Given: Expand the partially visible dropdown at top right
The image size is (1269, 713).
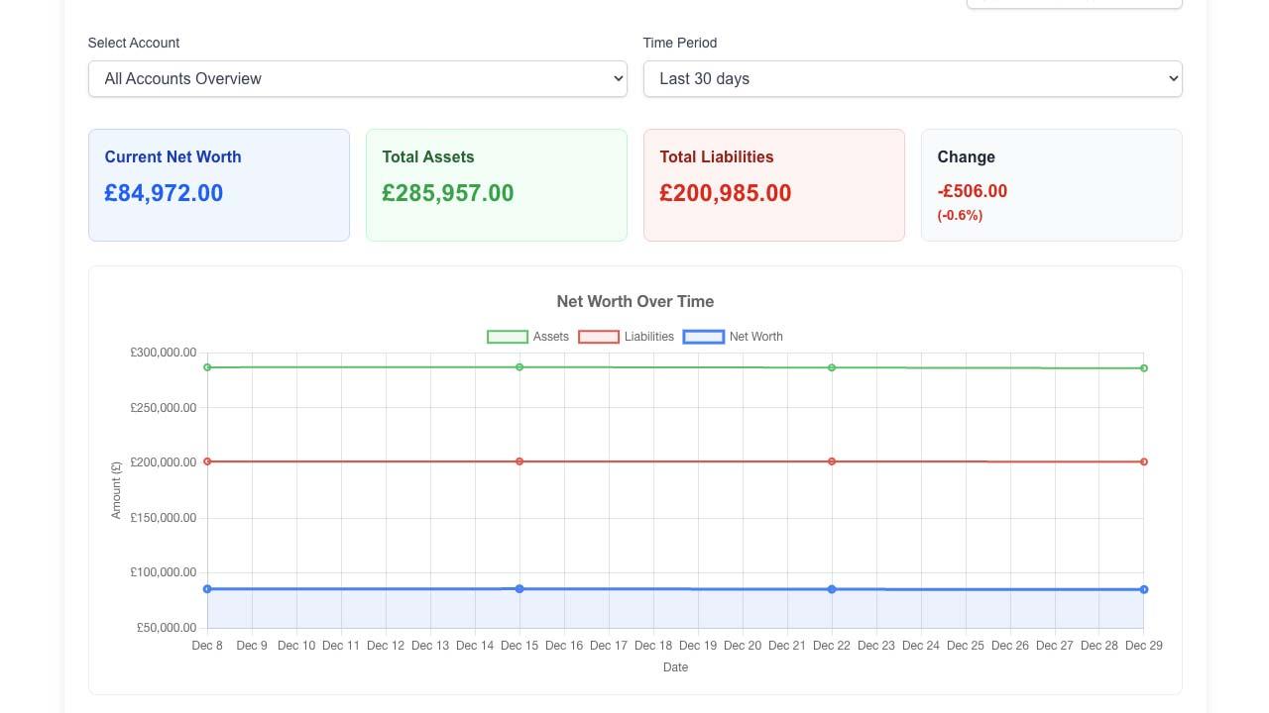Looking at the screenshot, I should click(x=1074, y=3).
